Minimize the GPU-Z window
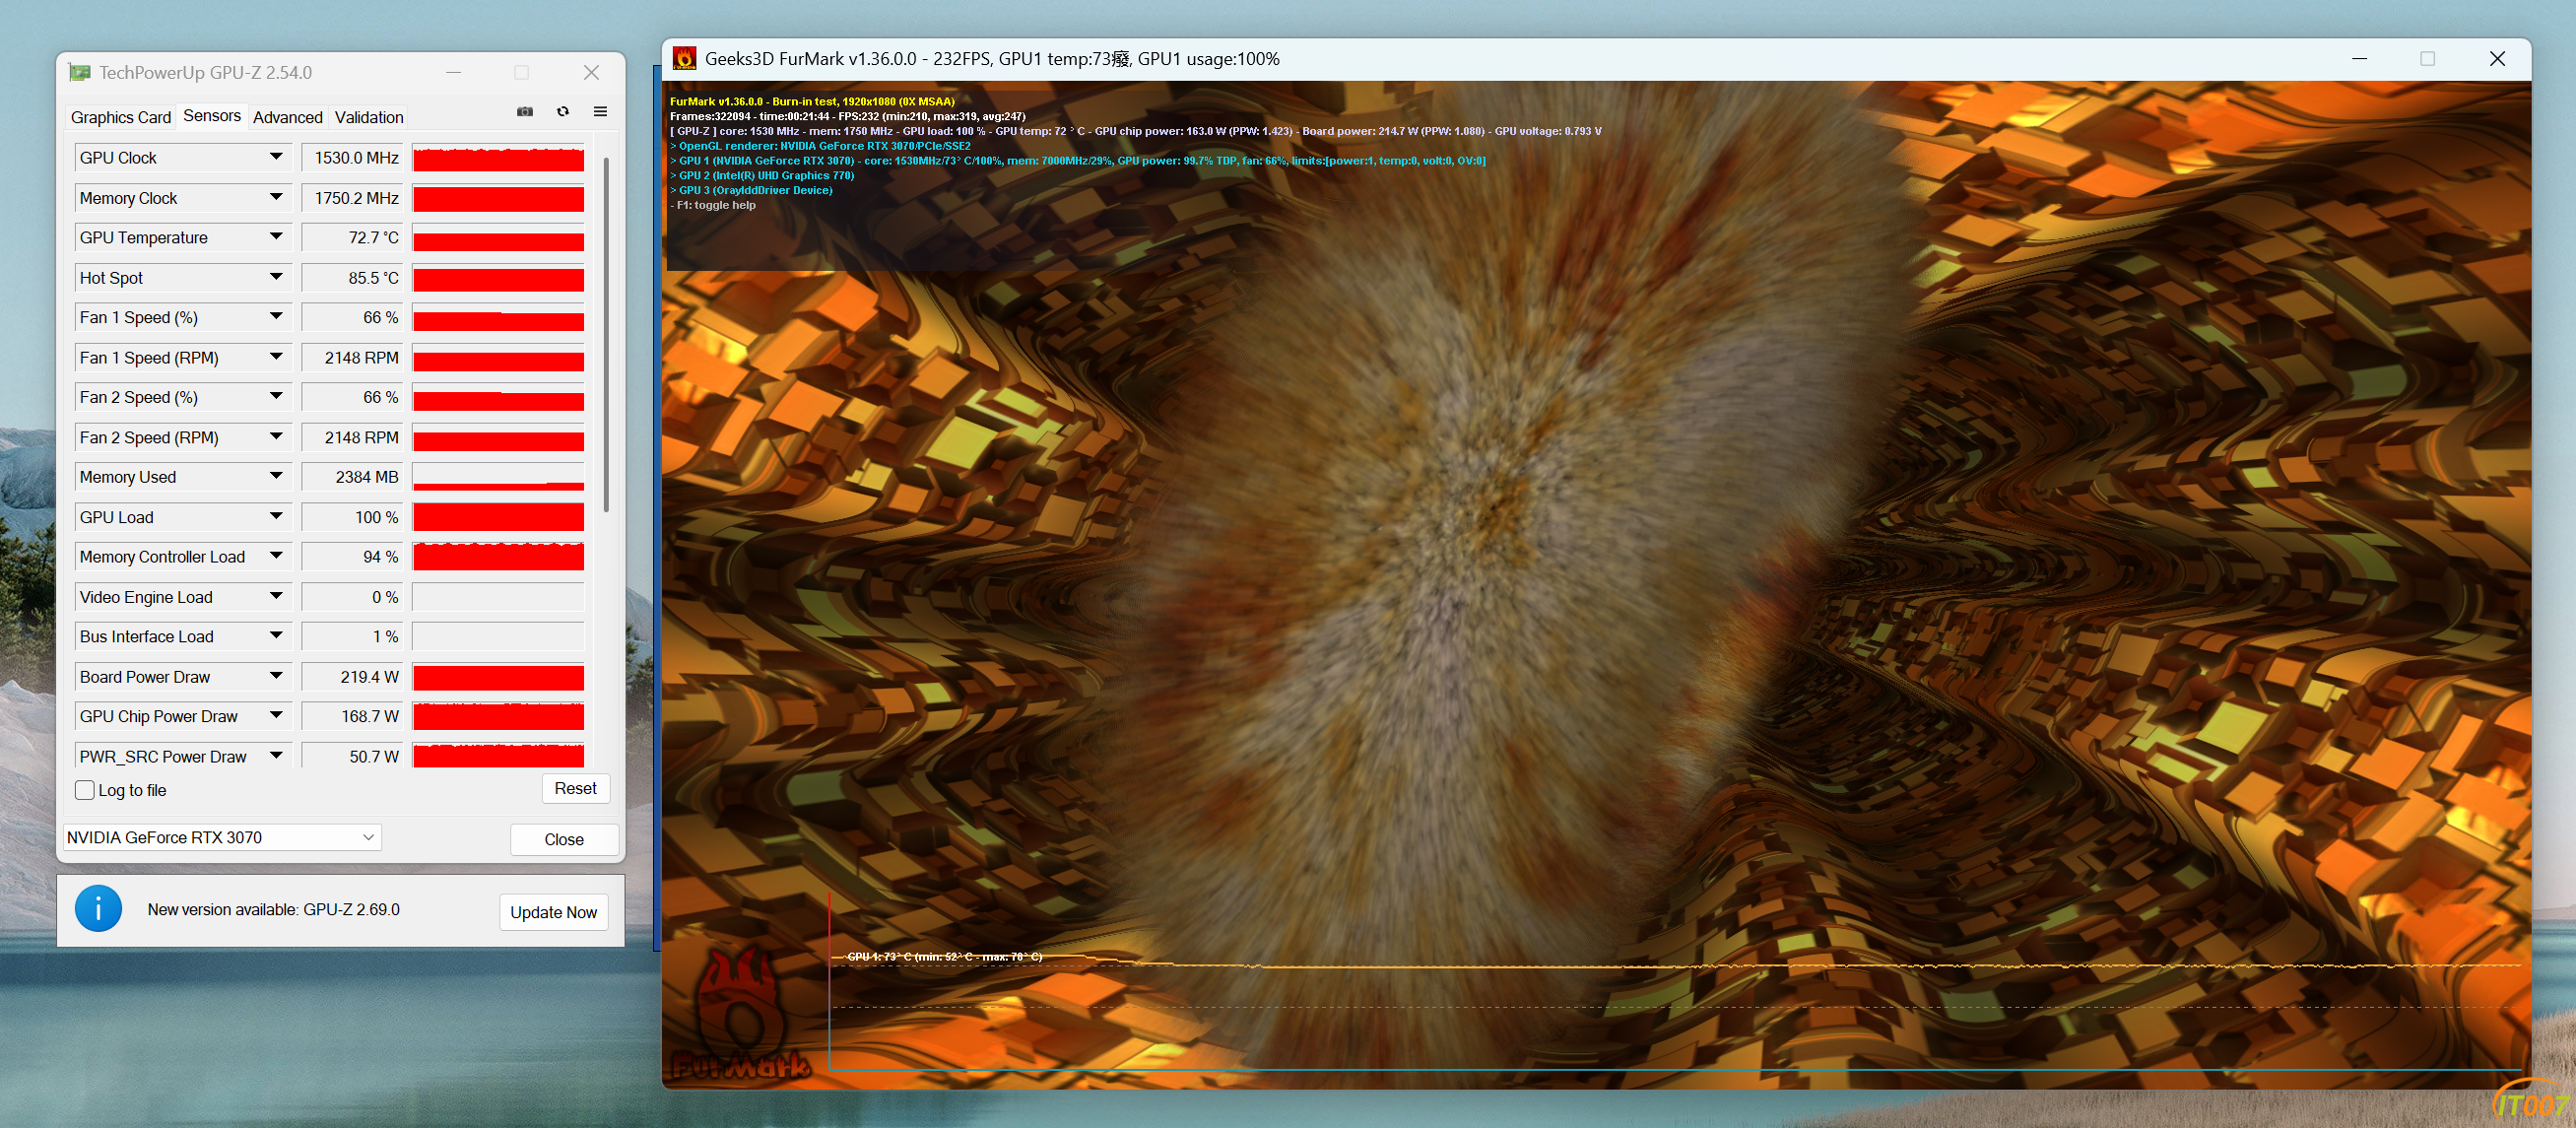 click(453, 72)
